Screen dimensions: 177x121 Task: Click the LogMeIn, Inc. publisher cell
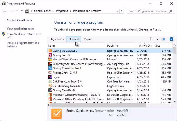115,86
